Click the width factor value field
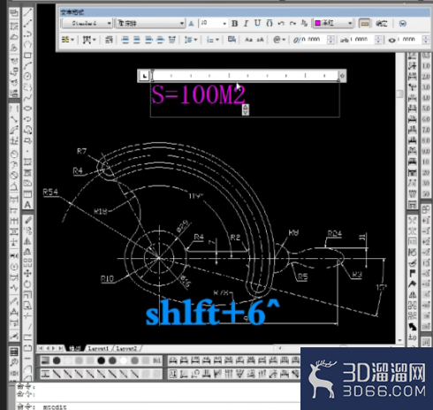Viewport: 433px width, 410px height. (409, 39)
